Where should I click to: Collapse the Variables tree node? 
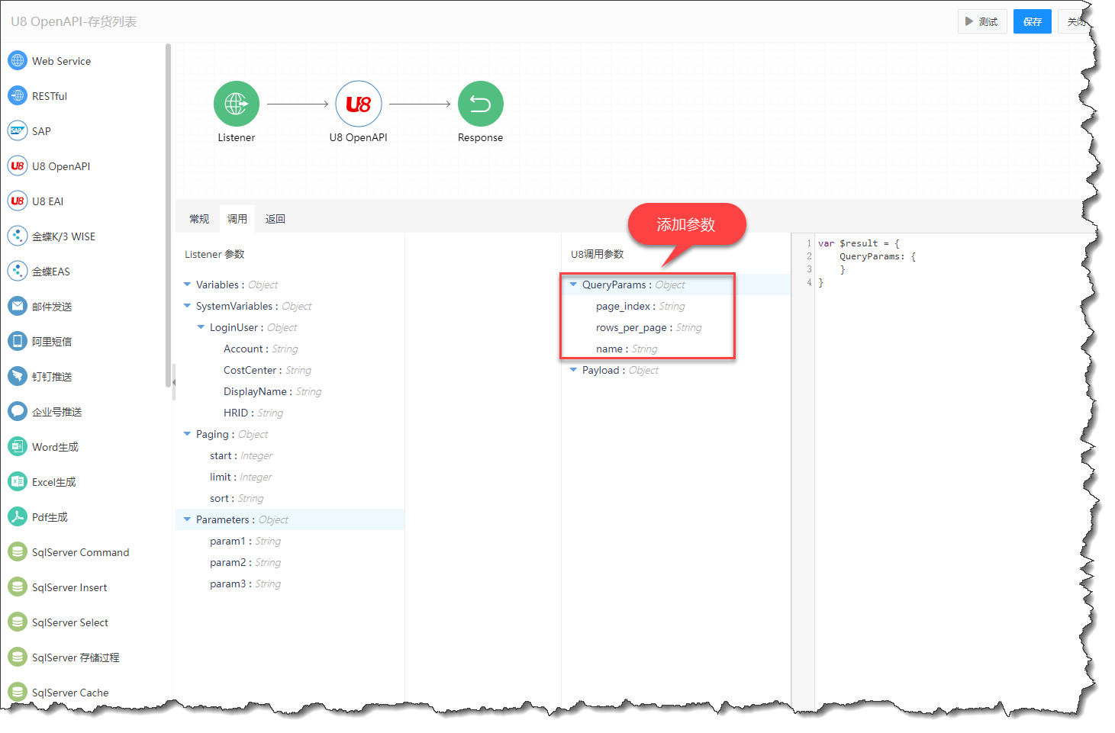click(187, 285)
